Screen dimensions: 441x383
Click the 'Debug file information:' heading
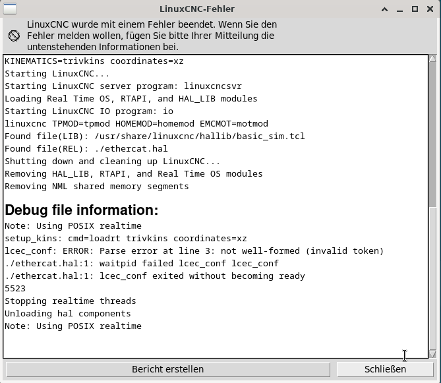tap(82, 210)
